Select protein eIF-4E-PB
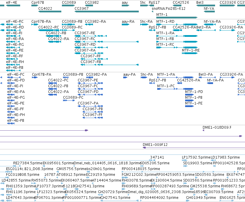Viewport: 245px width, 202px height. (x=16, y=121)
